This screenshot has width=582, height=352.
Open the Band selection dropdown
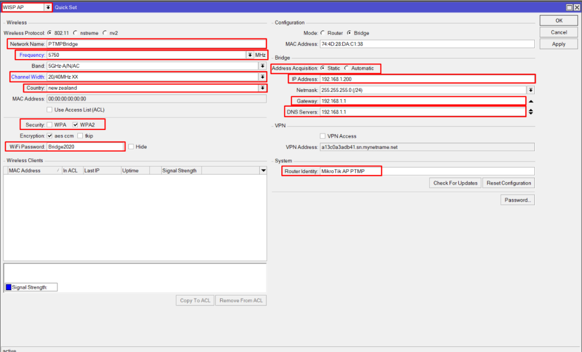pyautogui.click(x=262, y=66)
